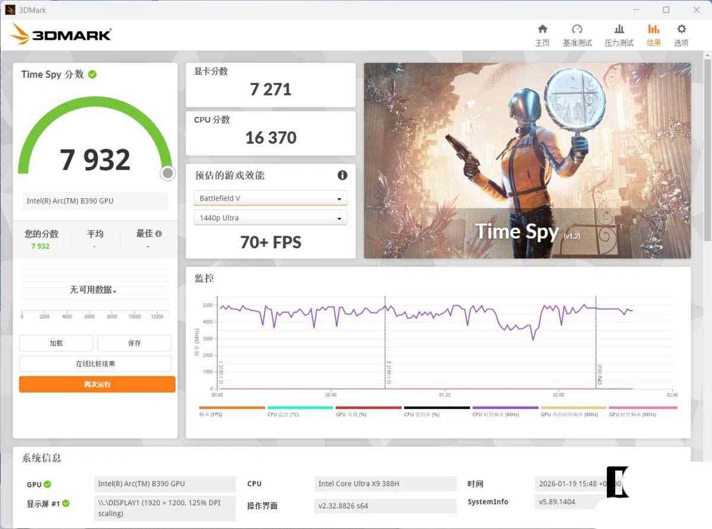The height and width of the screenshot is (529, 712).
Task: Switch to 基准测试 benchmarks tab
Action: pyautogui.click(x=577, y=36)
